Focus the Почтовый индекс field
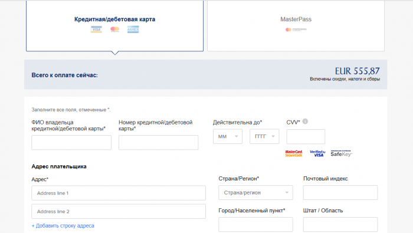 click(340, 192)
